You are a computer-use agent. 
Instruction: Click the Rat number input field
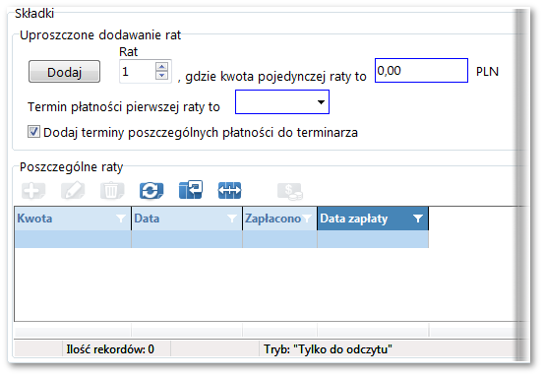(x=138, y=72)
